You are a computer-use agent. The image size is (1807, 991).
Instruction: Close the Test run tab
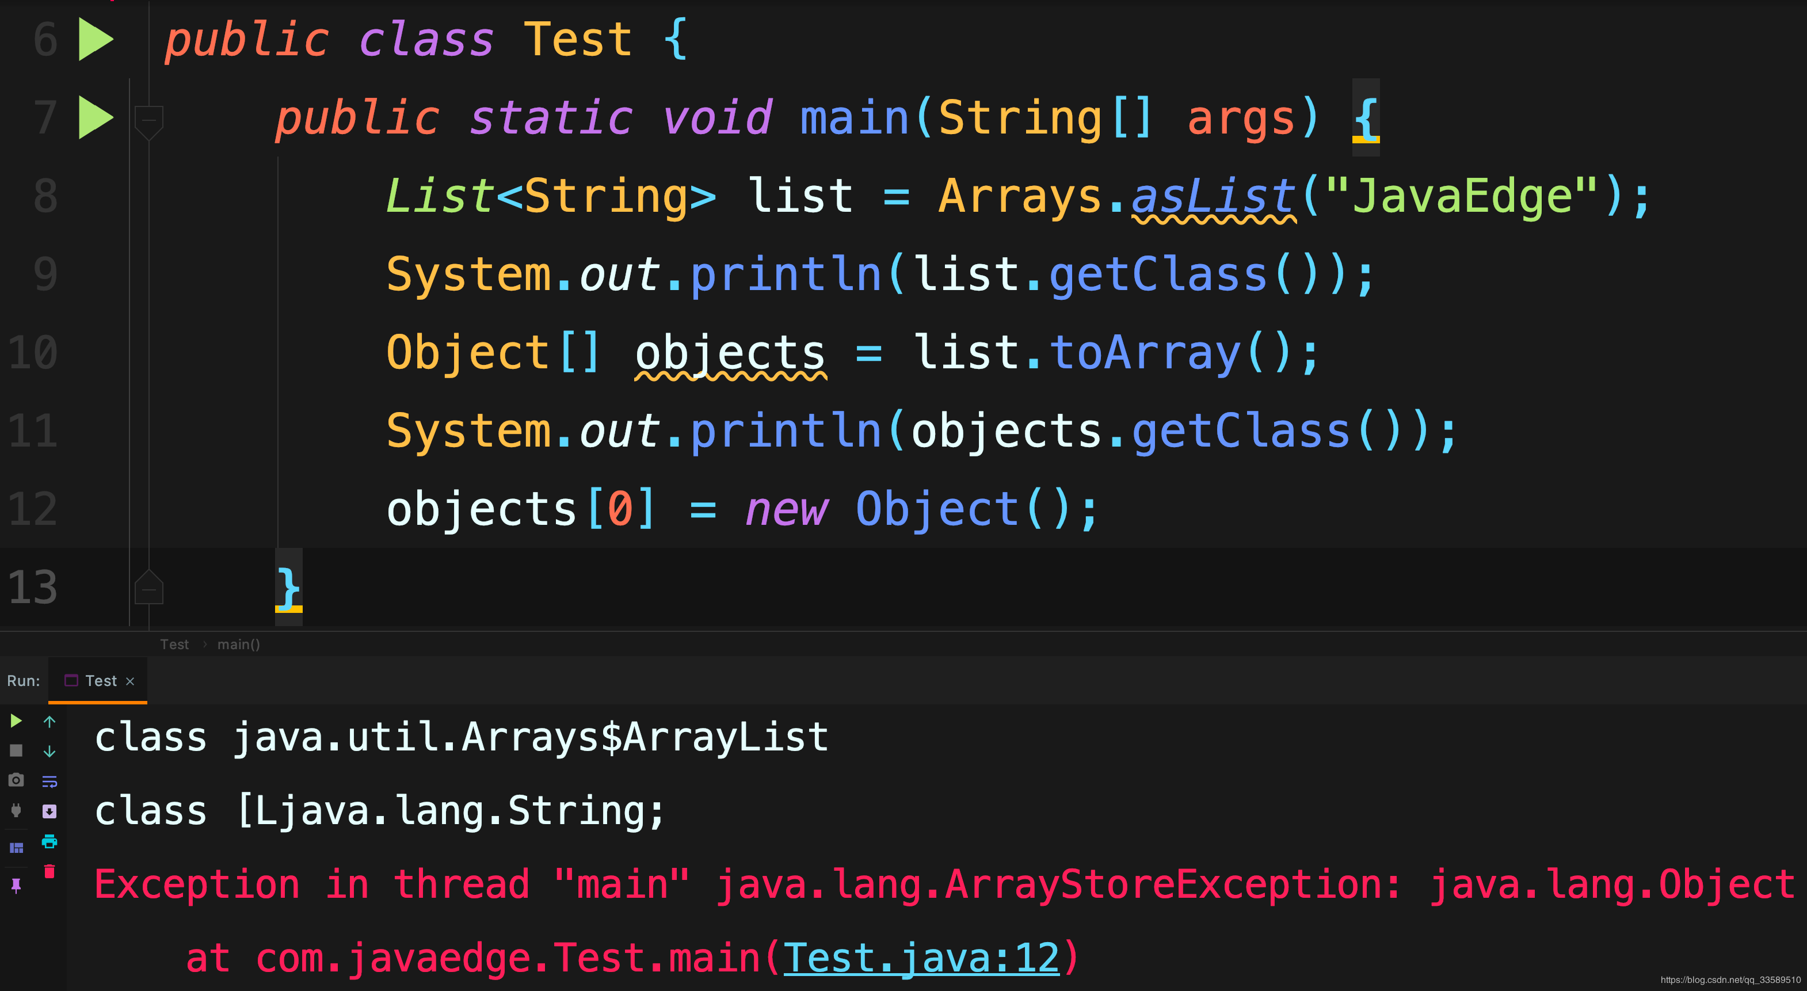[x=130, y=682]
